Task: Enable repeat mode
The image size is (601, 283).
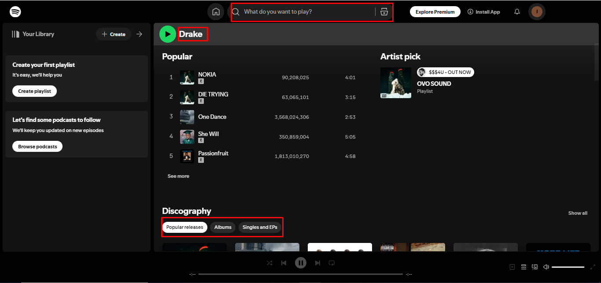Action: (x=332, y=263)
